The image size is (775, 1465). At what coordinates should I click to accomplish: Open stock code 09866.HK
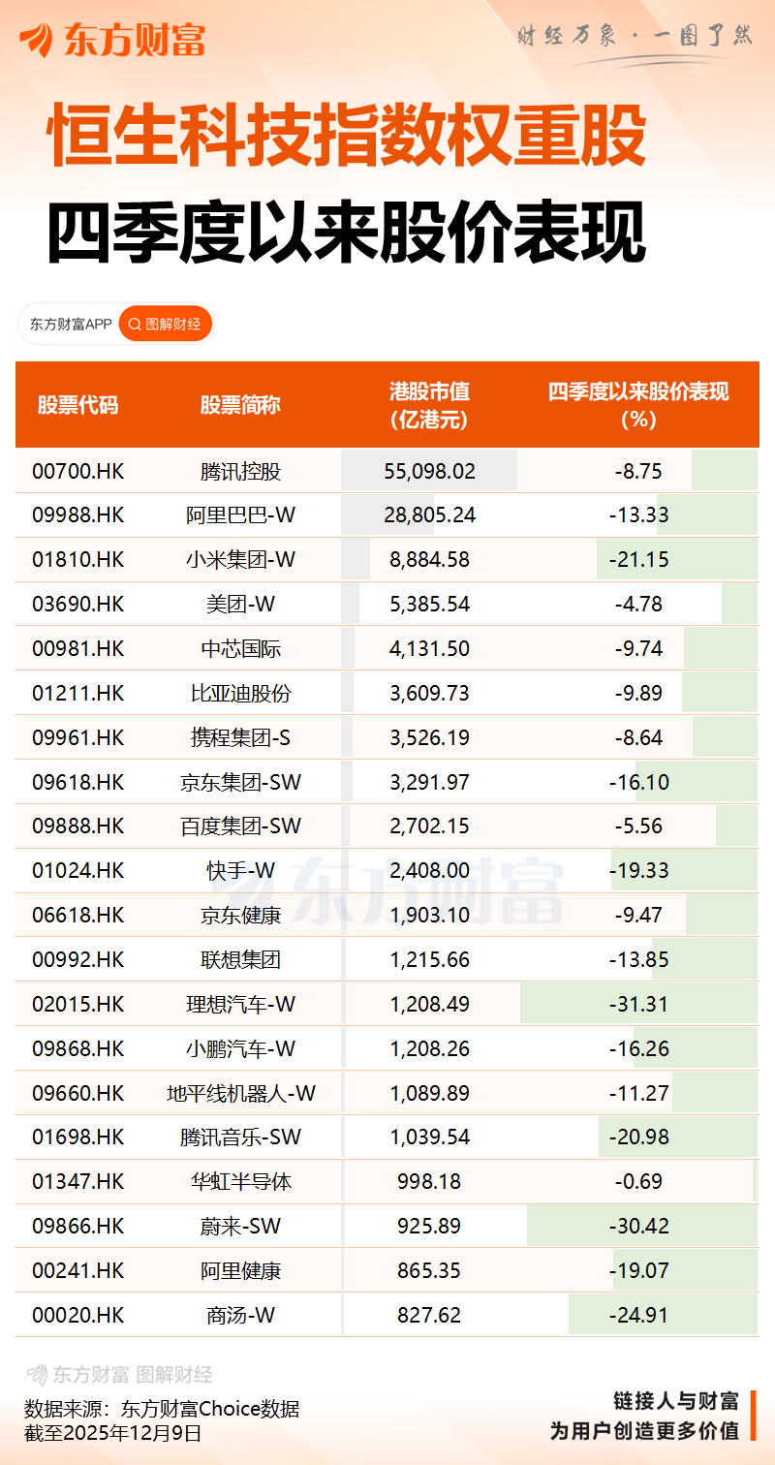pyautogui.click(x=78, y=1226)
